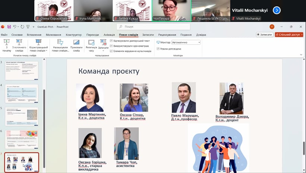Click next participants arrow in video strip
The image size is (306, 173).
tap(277, 10)
